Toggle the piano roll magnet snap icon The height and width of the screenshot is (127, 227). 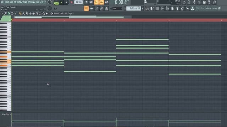(x=9, y=13)
